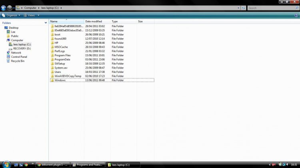300x168 pixels.
Task: Click the taskbar clock 10:31
Action: pos(294,165)
